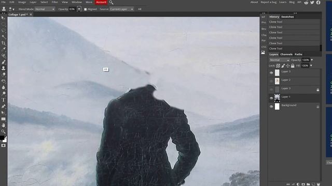
Task: Select the Brush tool
Action: coord(3,62)
